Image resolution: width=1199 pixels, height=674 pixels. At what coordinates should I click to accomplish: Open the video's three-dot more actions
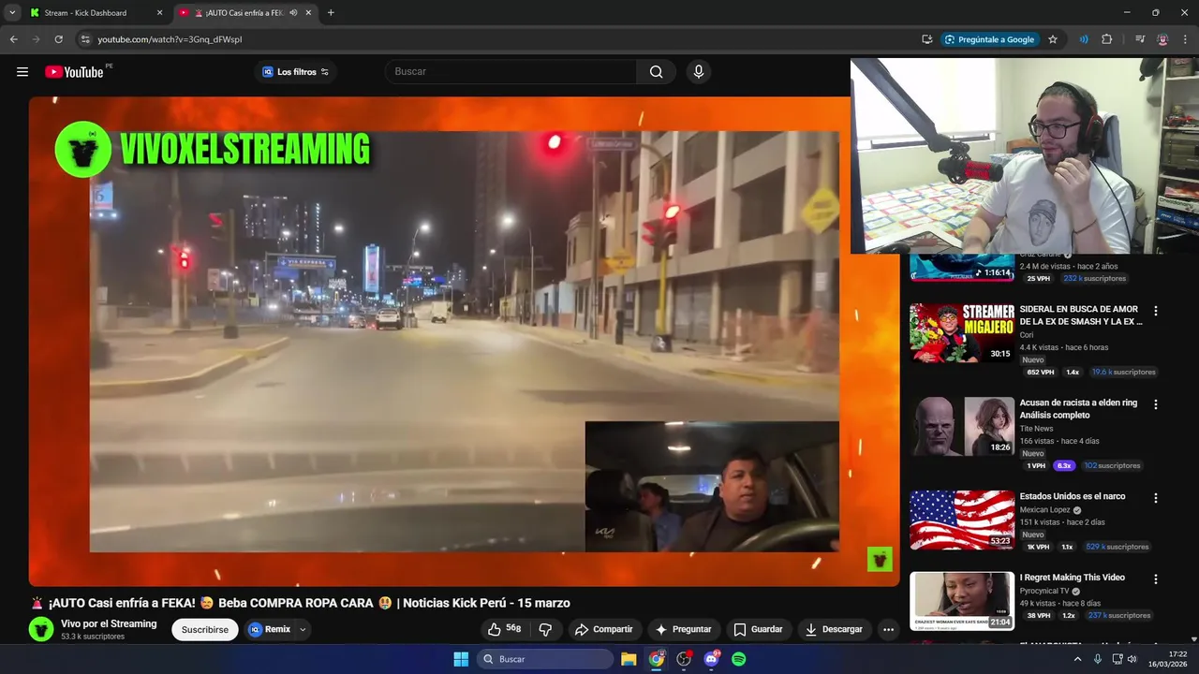tap(888, 629)
